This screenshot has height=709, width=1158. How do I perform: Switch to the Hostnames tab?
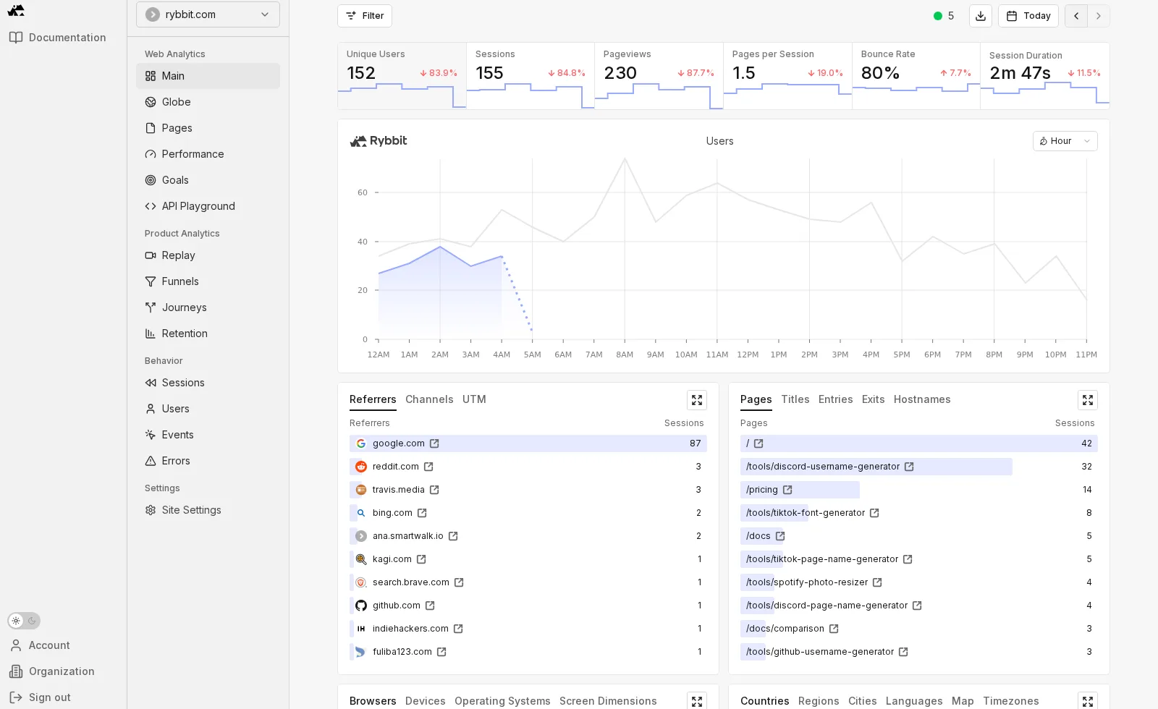tap(922, 399)
